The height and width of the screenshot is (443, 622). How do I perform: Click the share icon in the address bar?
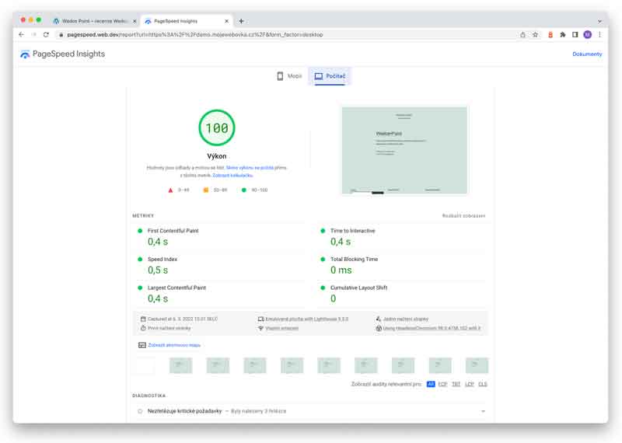522,34
